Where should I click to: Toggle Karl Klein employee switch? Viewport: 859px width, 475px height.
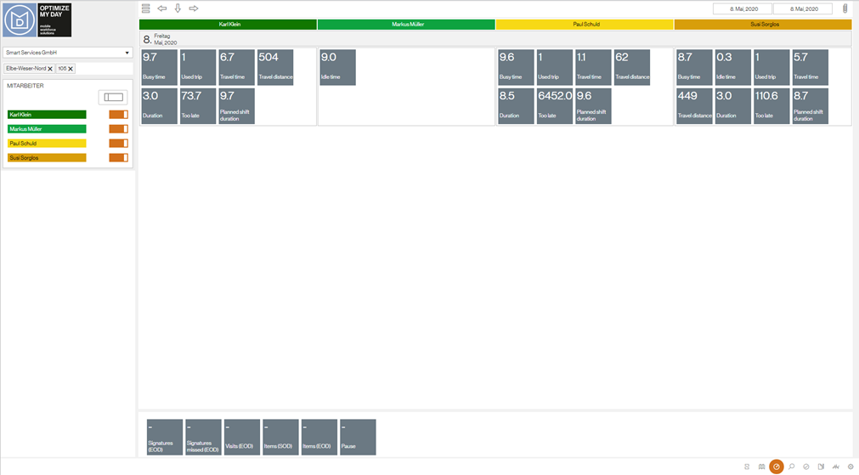click(x=118, y=115)
